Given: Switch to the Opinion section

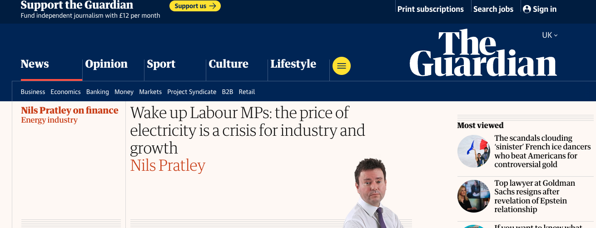Looking at the screenshot, I should pos(106,64).
